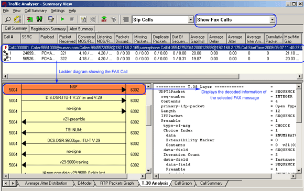Click the yellow phone call icon
The width and height of the screenshot is (304, 191).
pyautogui.click(x=17, y=19)
